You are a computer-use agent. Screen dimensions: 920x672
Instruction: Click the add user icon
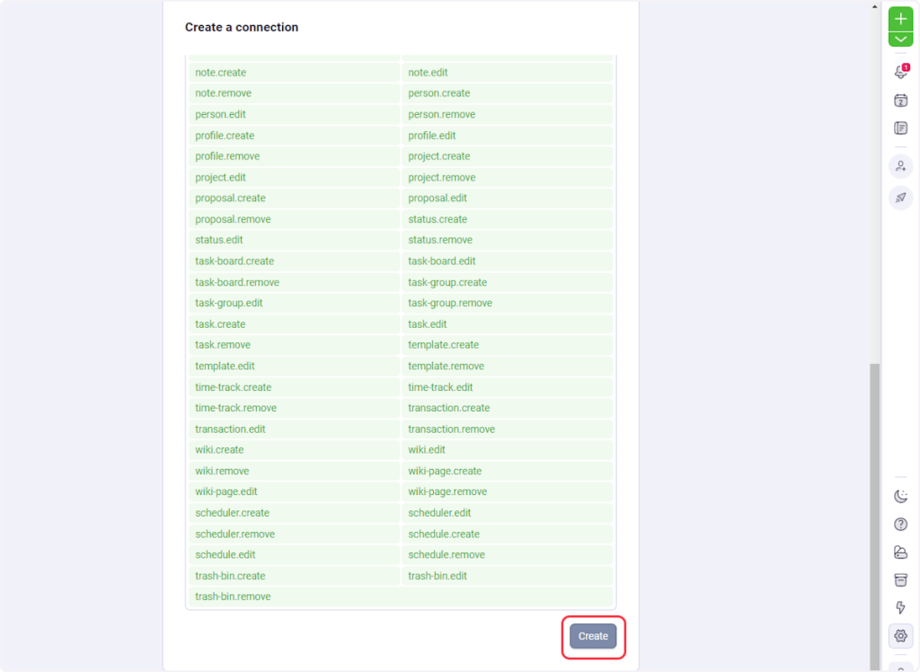(900, 166)
